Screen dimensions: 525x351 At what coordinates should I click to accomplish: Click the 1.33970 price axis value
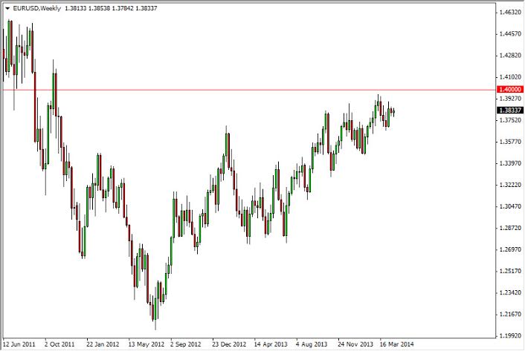[x=510, y=163]
